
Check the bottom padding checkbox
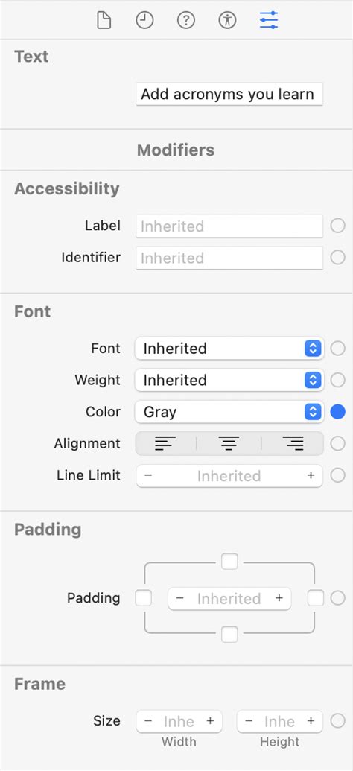229,634
